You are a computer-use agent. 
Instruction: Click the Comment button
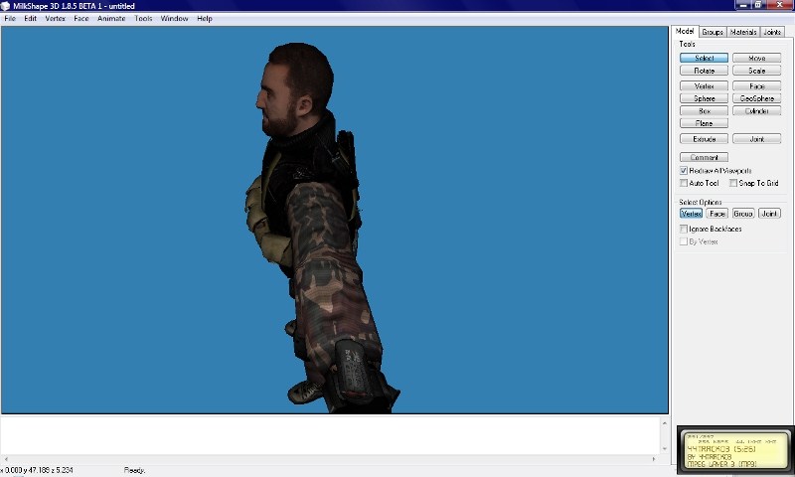click(x=704, y=157)
